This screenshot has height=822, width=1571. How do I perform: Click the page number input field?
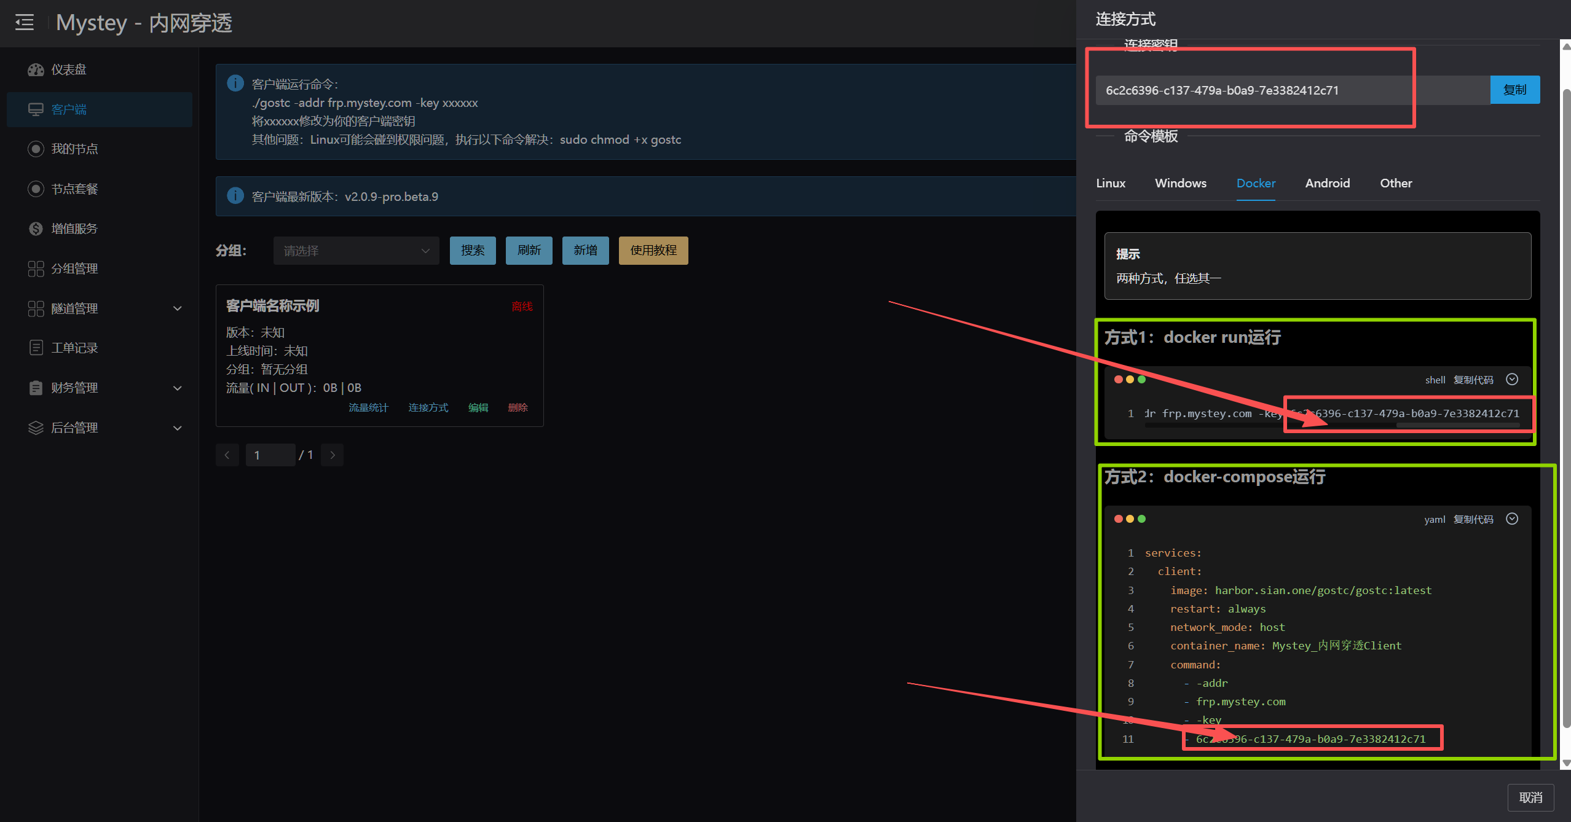tap(270, 455)
